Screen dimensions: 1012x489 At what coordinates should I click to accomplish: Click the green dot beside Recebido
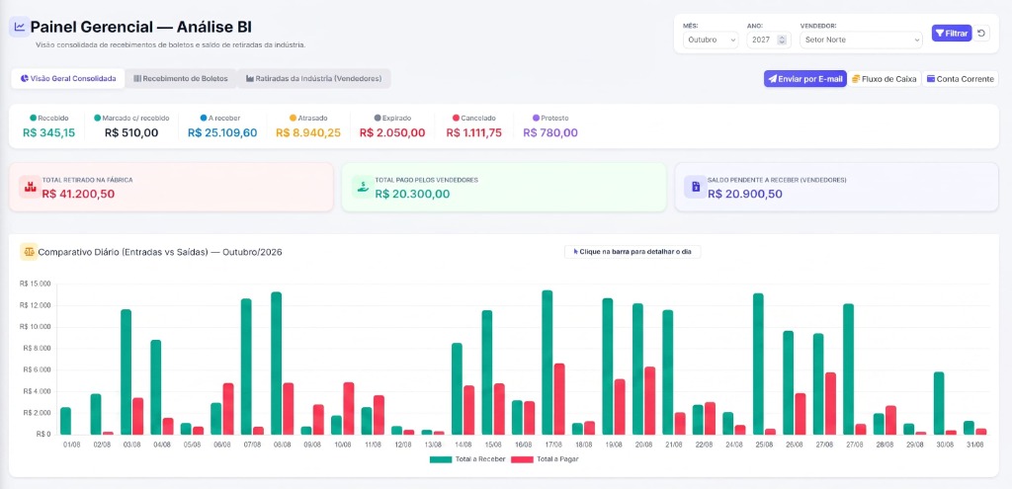(33, 119)
